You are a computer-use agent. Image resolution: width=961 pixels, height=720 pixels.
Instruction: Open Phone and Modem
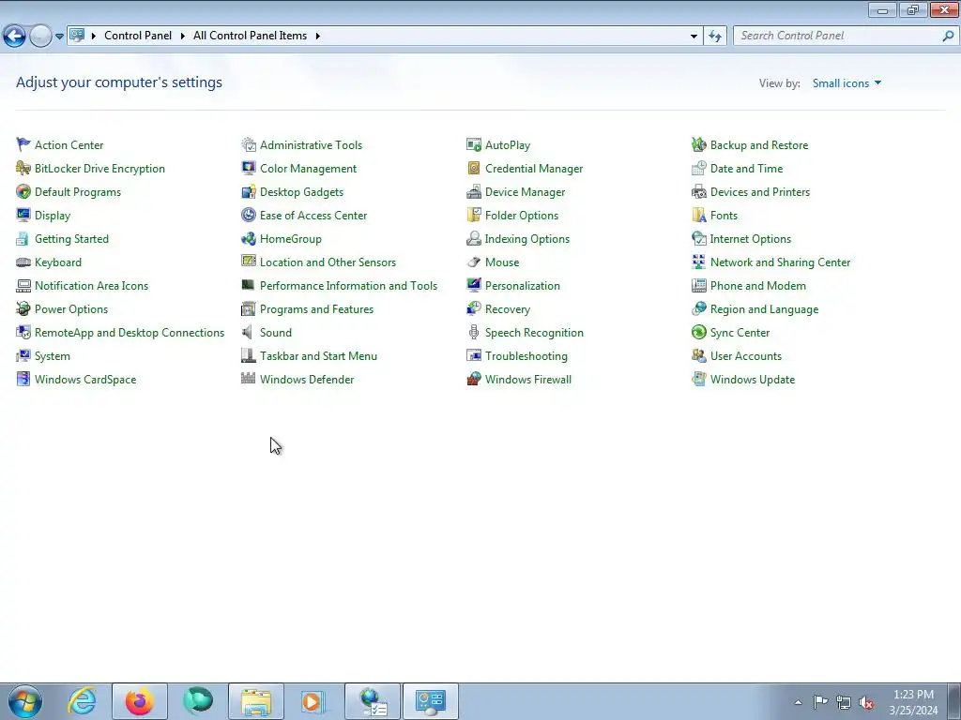[758, 285]
